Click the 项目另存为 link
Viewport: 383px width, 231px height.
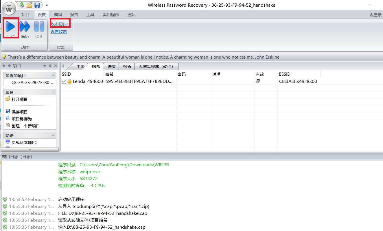22,119
